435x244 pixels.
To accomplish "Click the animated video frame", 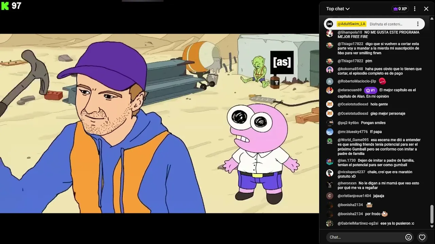I will coord(160,123).
